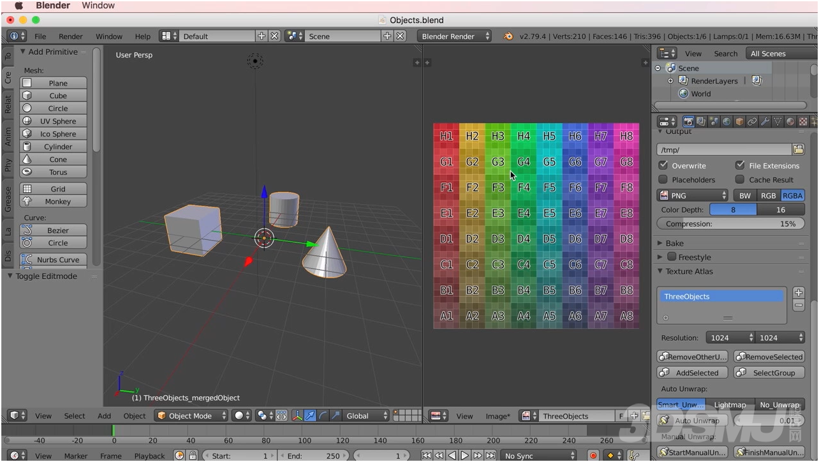Click the folder icon next to /tmp/ path

(x=798, y=149)
